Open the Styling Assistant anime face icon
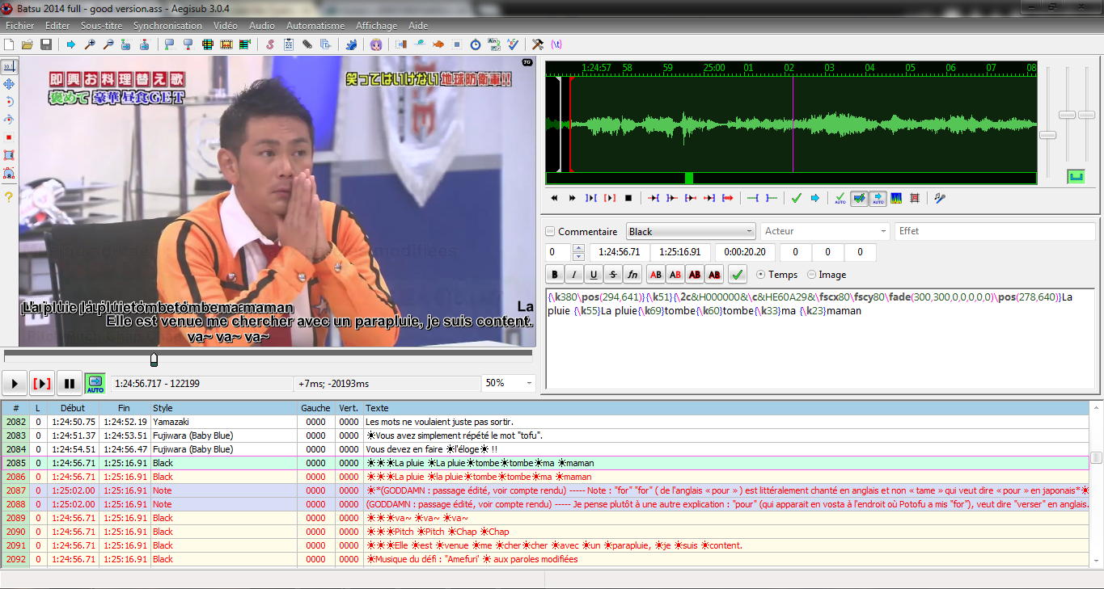This screenshot has width=1104, height=589. pyautogui.click(x=376, y=44)
